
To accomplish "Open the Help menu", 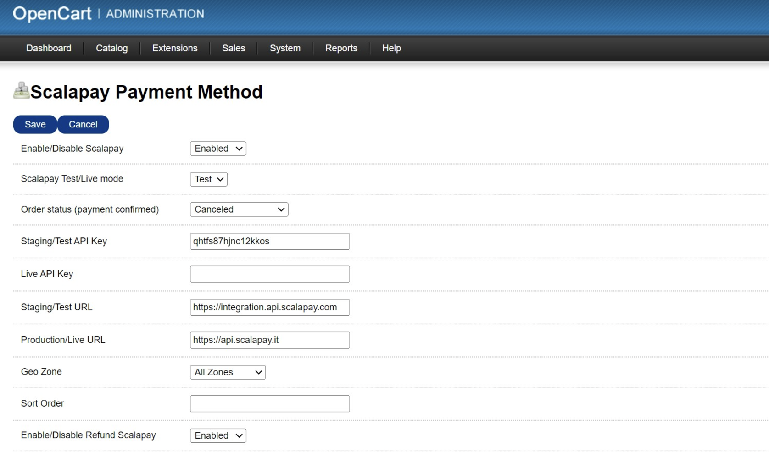I will (391, 48).
